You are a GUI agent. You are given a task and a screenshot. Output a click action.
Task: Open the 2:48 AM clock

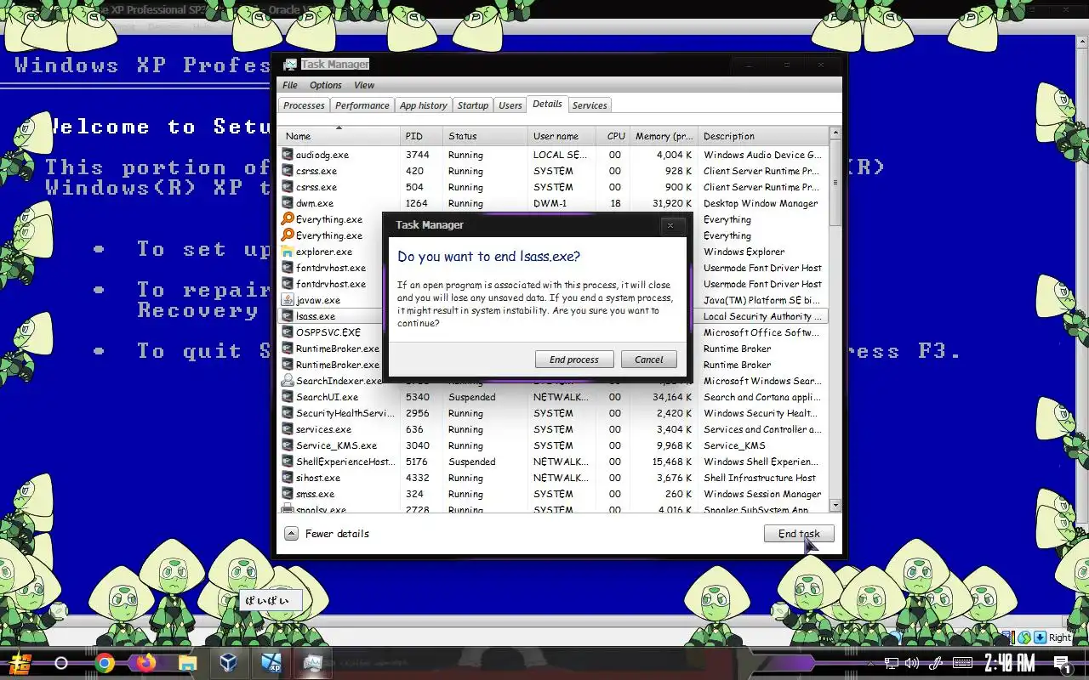(1010, 663)
